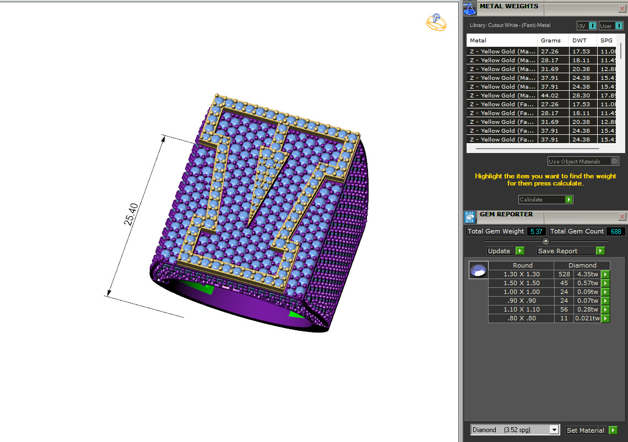Select the 28.30 DWT cell

pyautogui.click(x=583, y=95)
